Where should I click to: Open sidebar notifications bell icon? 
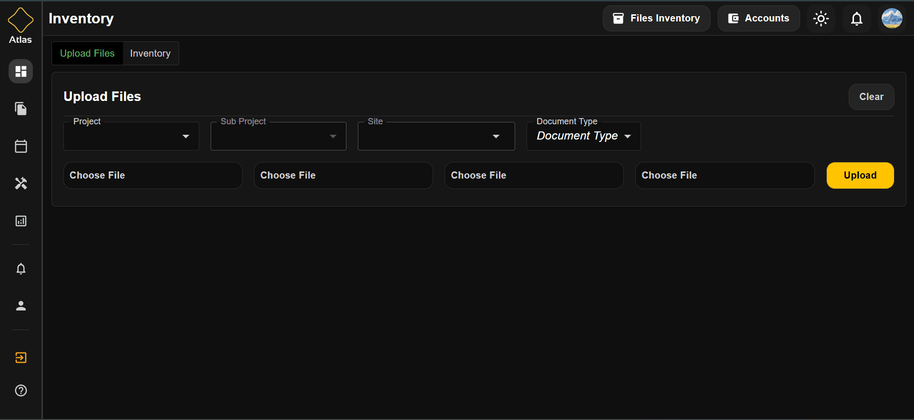point(21,269)
